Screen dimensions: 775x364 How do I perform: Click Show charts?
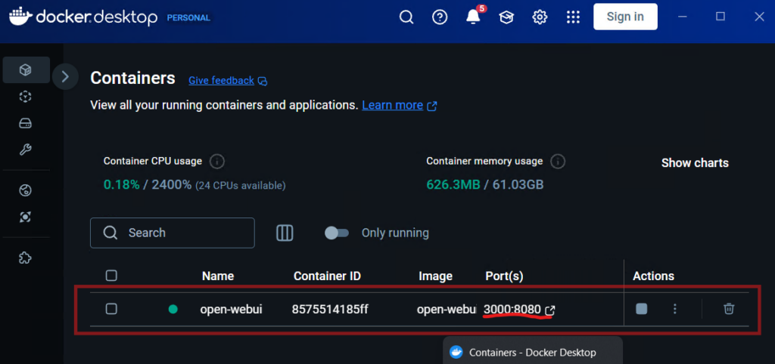coord(695,163)
